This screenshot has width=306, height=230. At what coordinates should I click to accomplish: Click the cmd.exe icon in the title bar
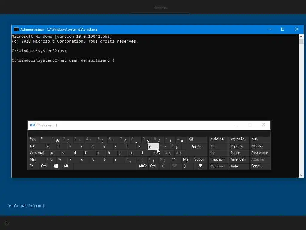click(x=16, y=29)
